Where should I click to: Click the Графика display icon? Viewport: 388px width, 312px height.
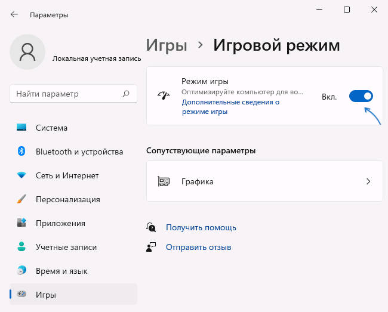pos(164,181)
